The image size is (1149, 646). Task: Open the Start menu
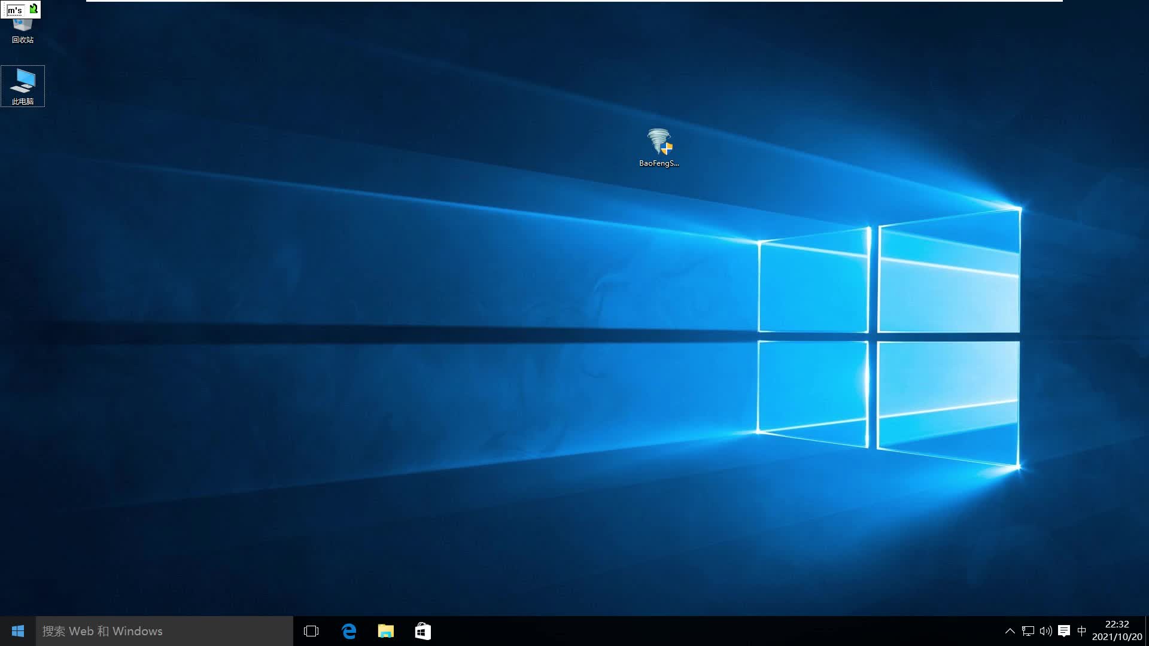(x=17, y=631)
